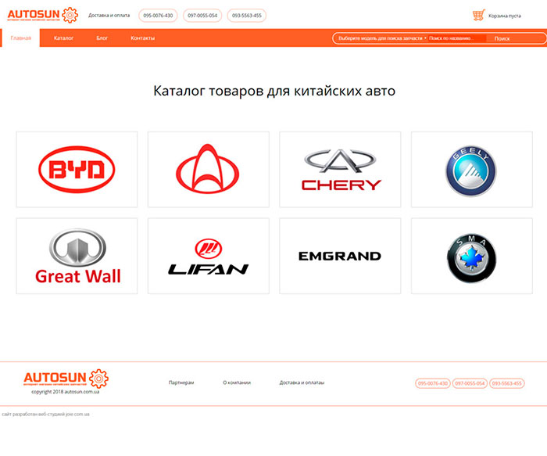This screenshot has width=547, height=456.
Task: Expand the model selection dropdown
Action: tap(382, 38)
